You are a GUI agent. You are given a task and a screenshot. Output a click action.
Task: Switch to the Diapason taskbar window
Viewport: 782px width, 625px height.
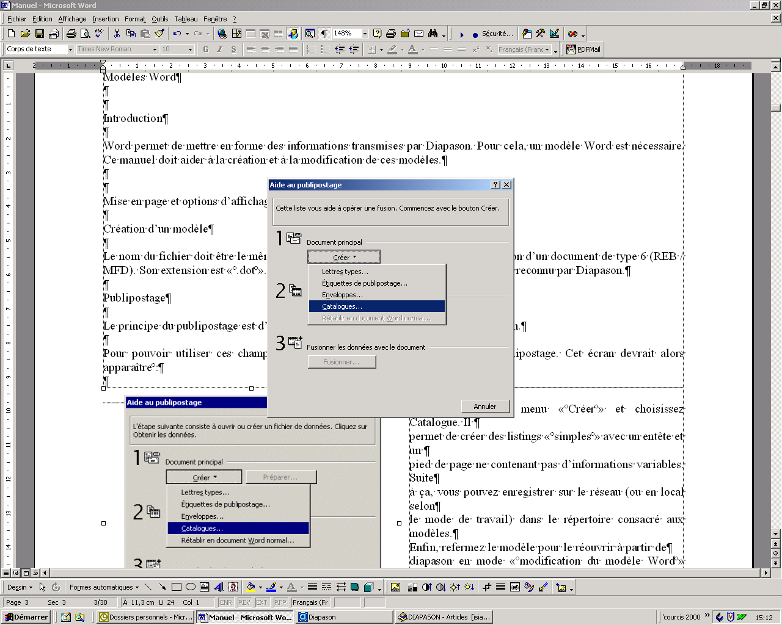tap(344, 617)
